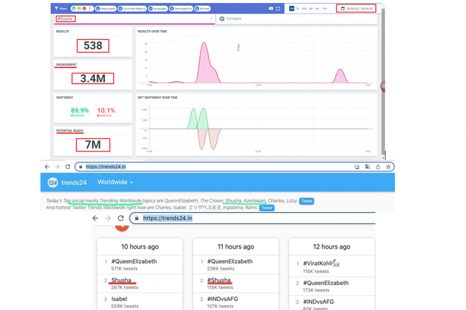This screenshot has width=466, height=310.
Task: Click the fullscreen expand icon in the toolbar
Action: click(278, 8)
